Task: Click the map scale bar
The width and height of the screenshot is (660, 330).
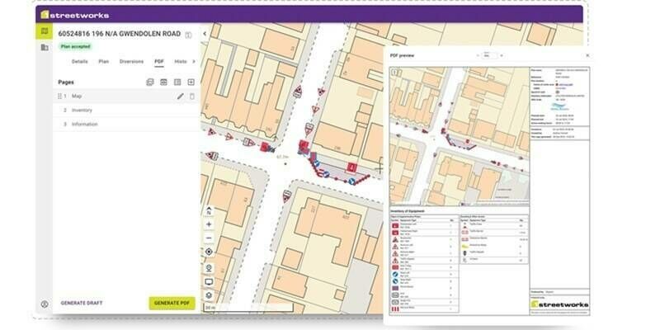Action: (x=248, y=308)
